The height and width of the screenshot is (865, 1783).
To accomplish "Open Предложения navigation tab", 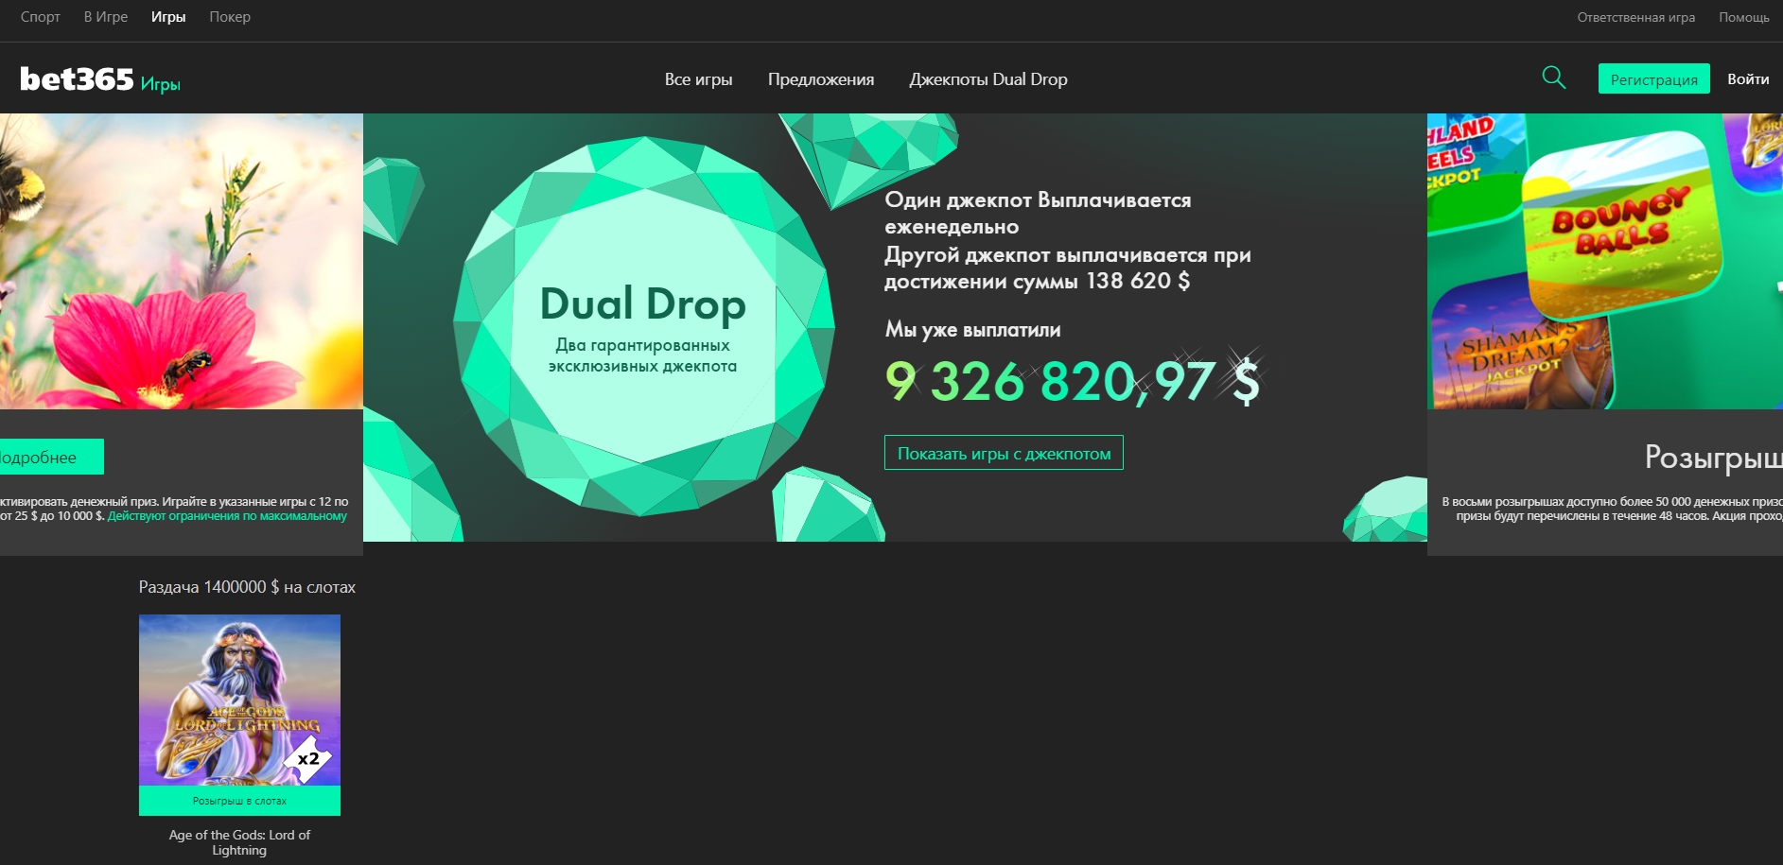I will pyautogui.click(x=821, y=79).
